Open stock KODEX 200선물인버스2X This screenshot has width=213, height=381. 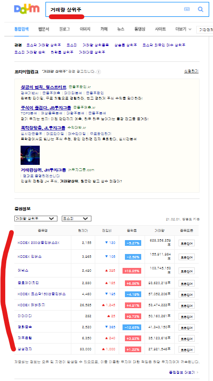point(38,243)
